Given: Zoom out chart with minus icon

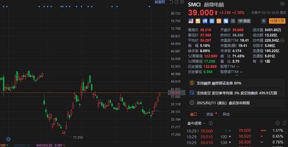Looking at the screenshot, I should [x=177, y=2].
